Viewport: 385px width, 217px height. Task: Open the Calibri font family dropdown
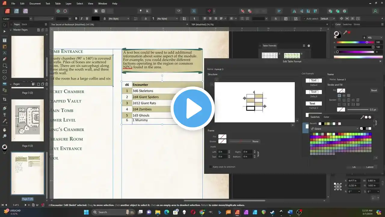[x=31, y=19]
